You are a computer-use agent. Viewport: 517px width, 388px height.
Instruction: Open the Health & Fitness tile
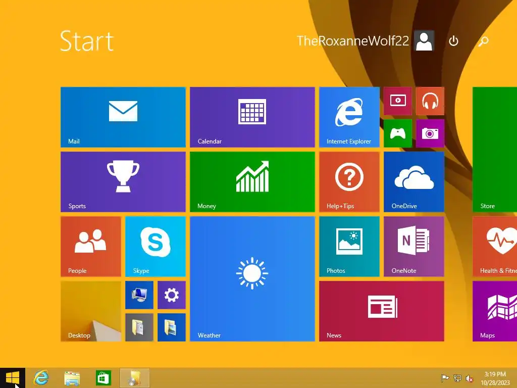(x=495, y=247)
